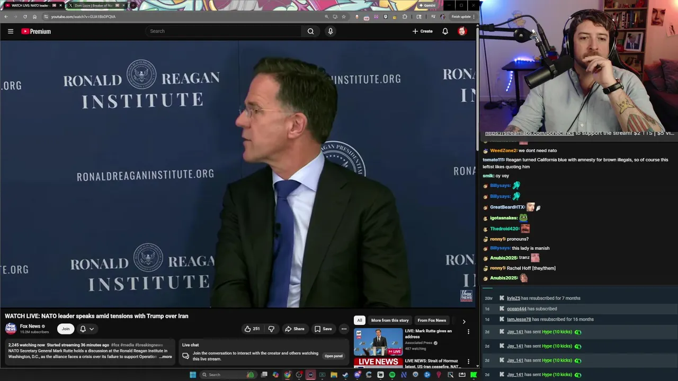Image resolution: width=678 pixels, height=381 pixels.
Task: Open options for the Strait of Hormuz video
Action: pos(468,361)
